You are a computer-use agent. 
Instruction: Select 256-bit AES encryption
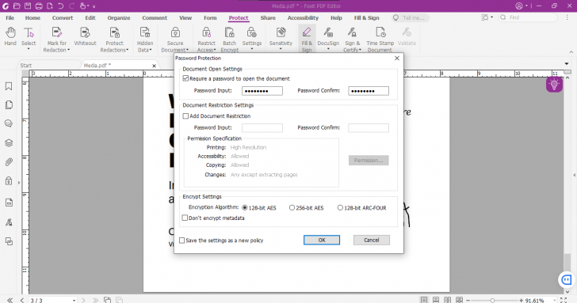292,208
